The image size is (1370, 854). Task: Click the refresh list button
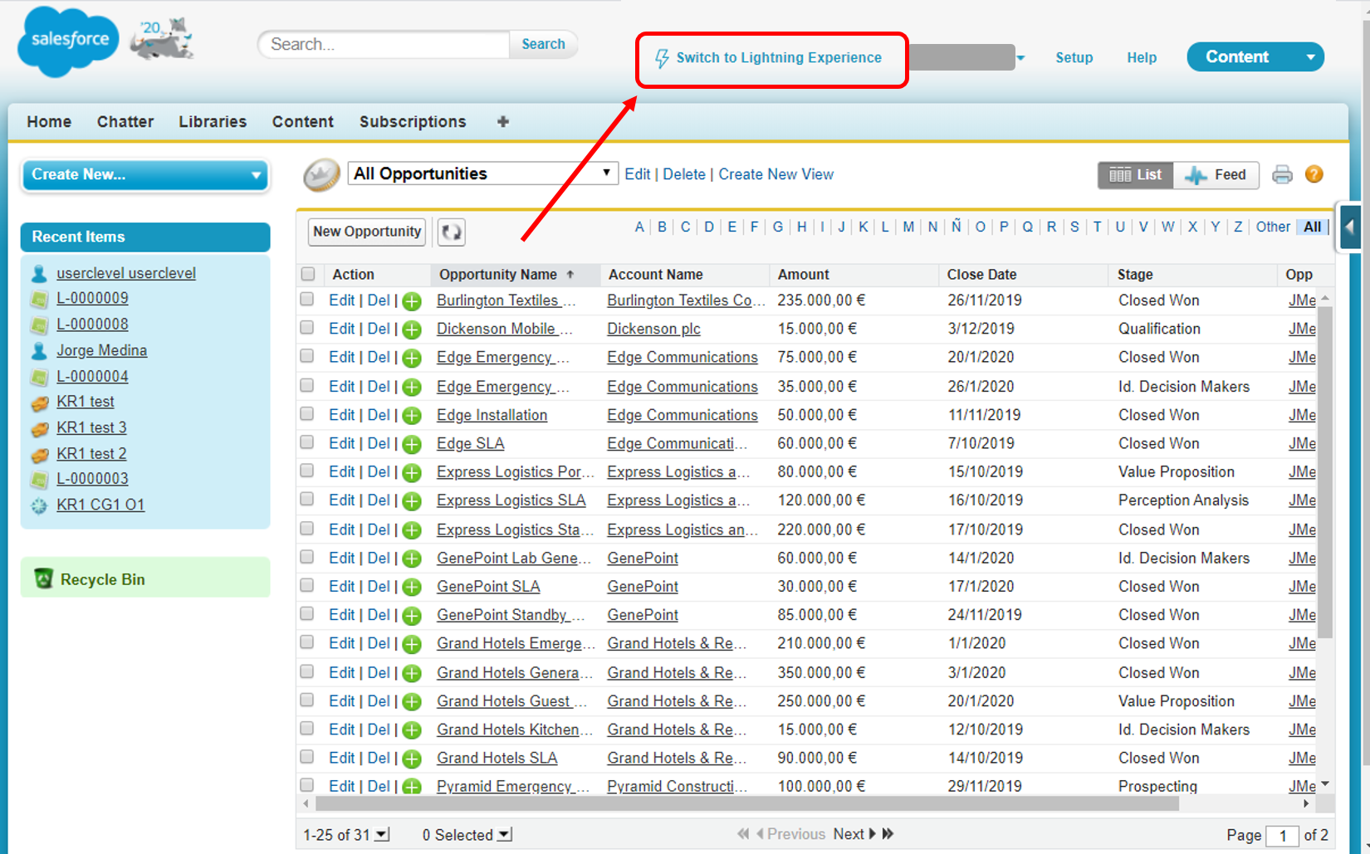pyautogui.click(x=452, y=232)
